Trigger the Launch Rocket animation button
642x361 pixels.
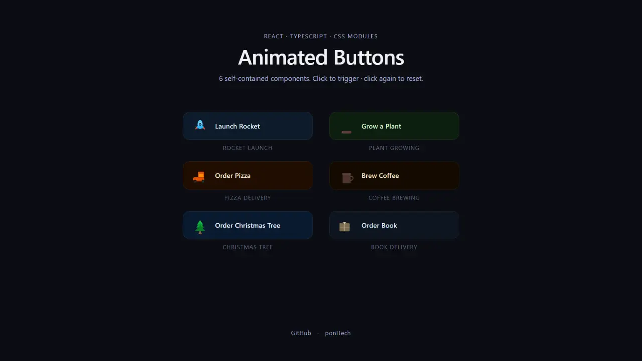click(247, 126)
